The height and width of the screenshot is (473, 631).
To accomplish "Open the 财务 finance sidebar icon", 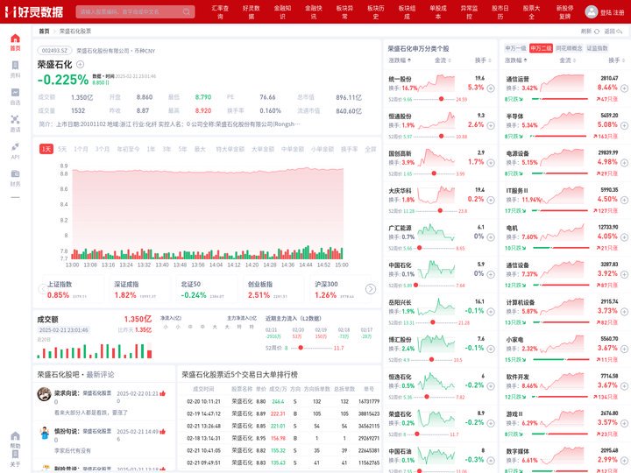I will tap(15, 173).
